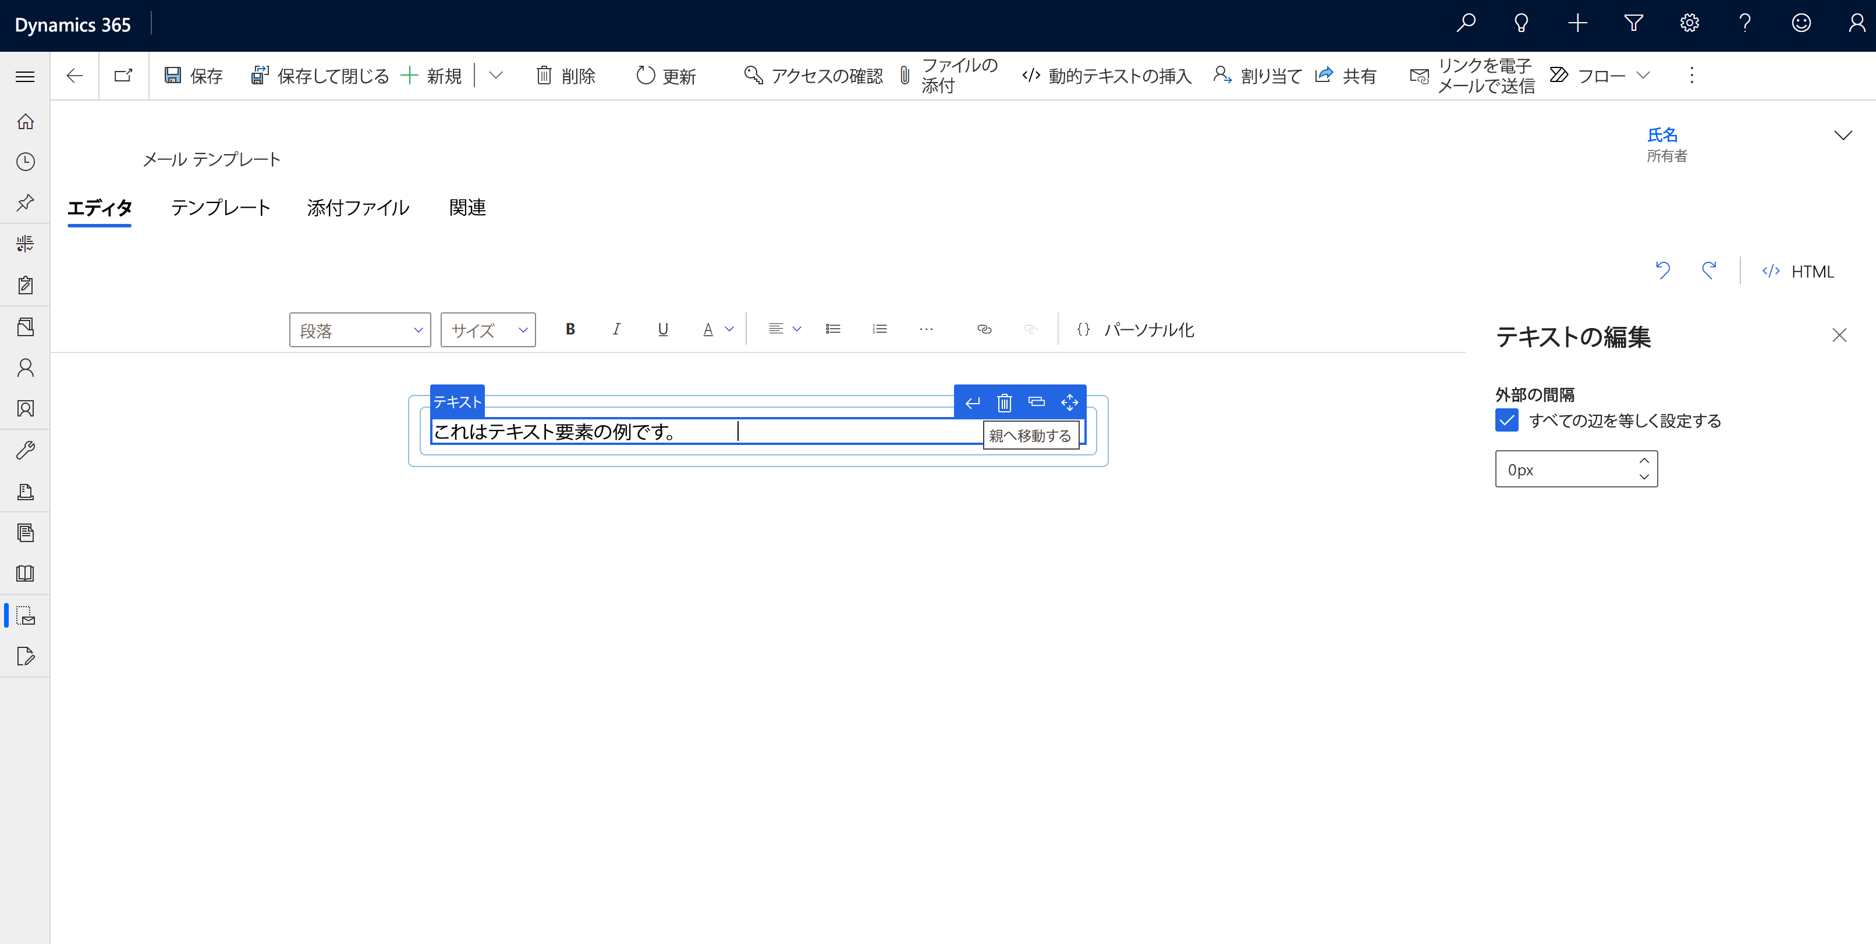Open the help question mark icon
This screenshot has height=944, width=1876.
(x=1745, y=23)
